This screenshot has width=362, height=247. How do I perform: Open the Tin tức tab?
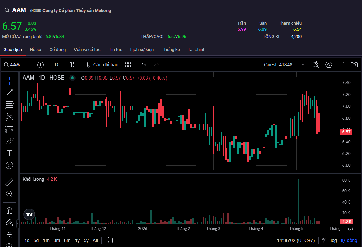point(115,50)
